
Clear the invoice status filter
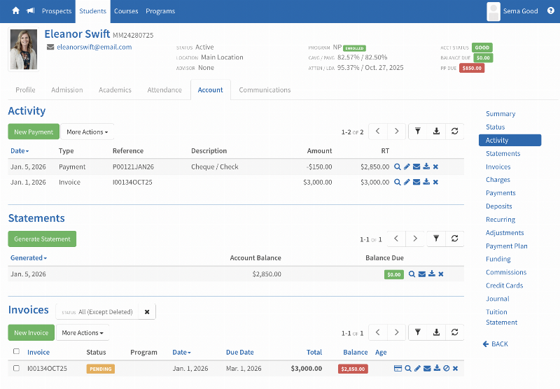(147, 312)
